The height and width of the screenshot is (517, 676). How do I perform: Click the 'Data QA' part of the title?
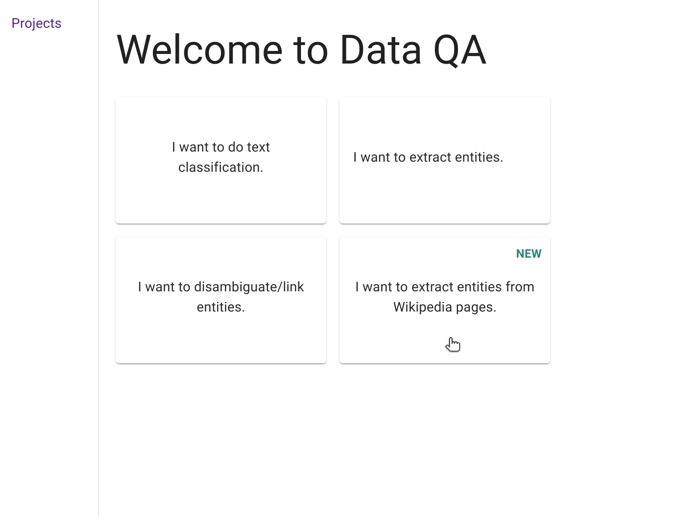[x=413, y=50]
